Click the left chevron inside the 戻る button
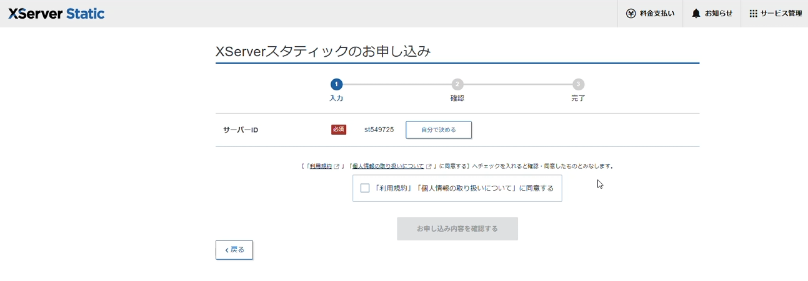The width and height of the screenshot is (808, 281). pyautogui.click(x=226, y=250)
